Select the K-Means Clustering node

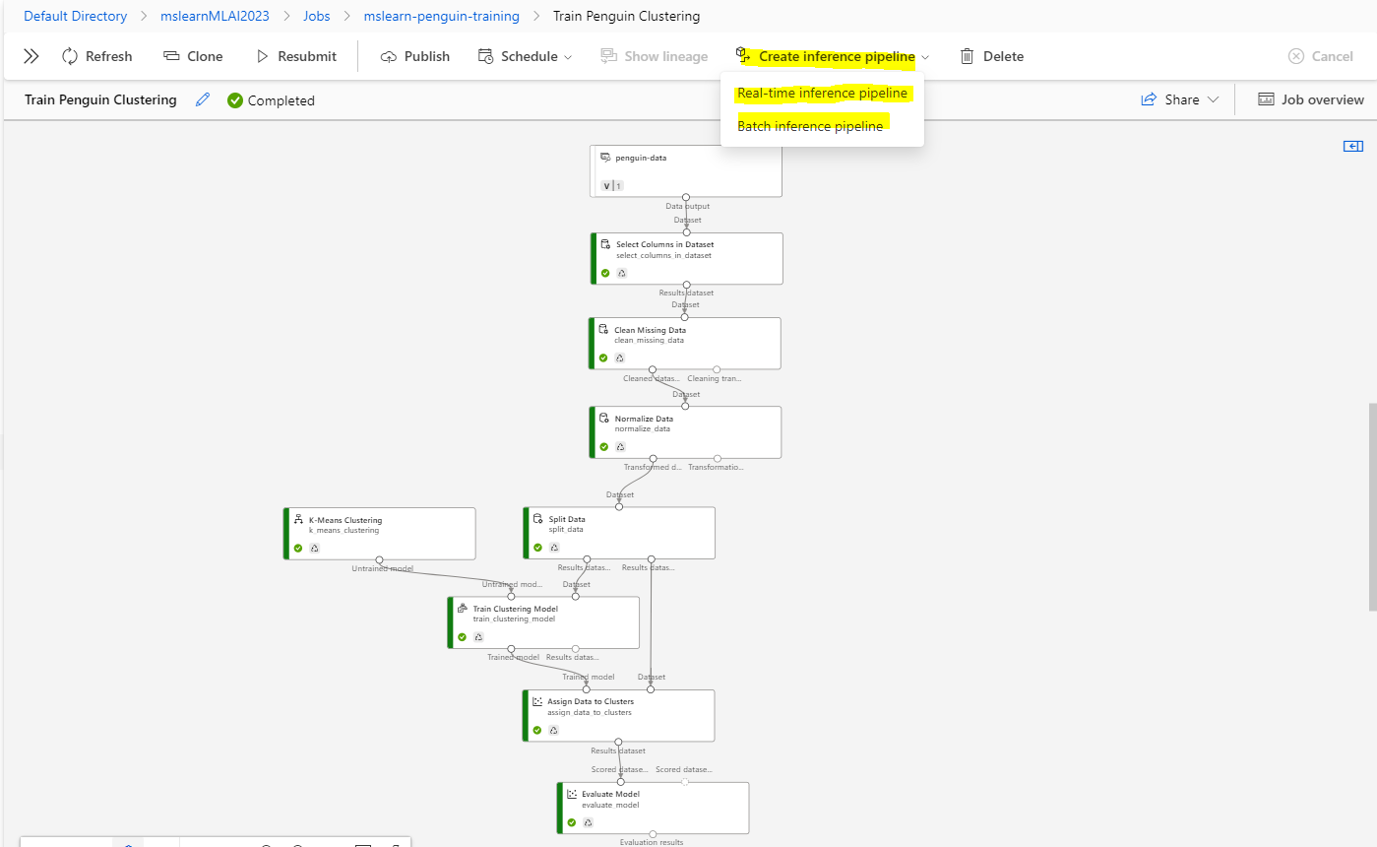(379, 533)
